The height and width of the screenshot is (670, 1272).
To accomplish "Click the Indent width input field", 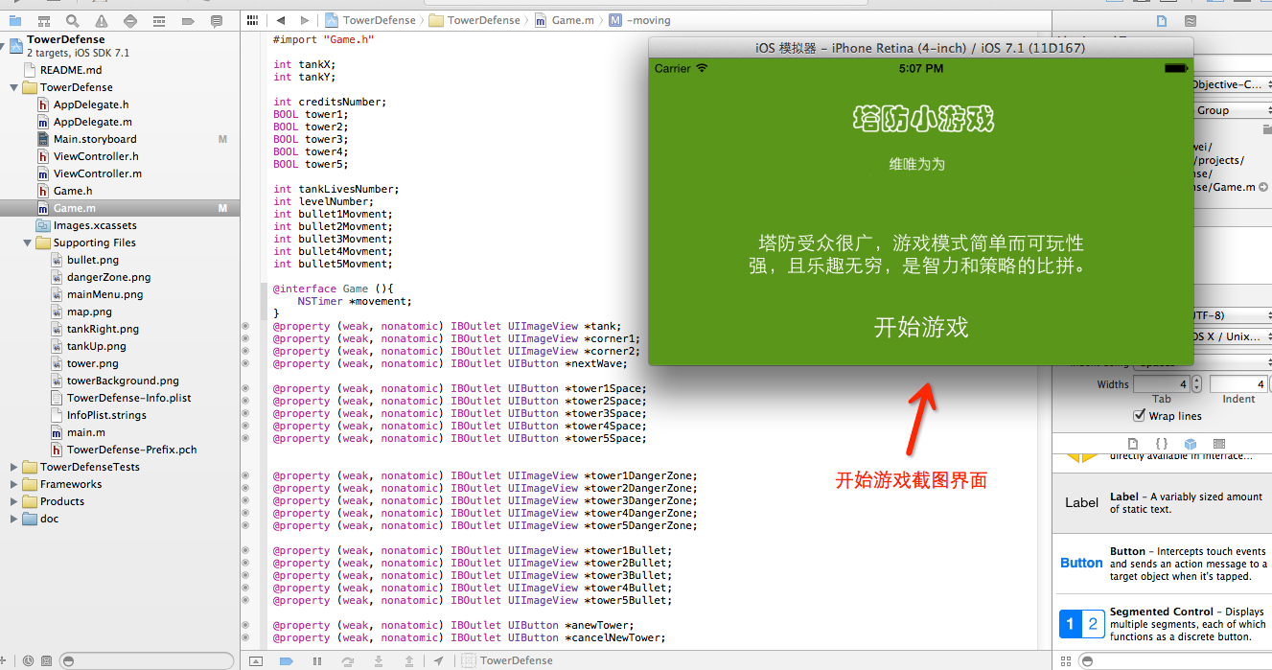I will click(1237, 384).
